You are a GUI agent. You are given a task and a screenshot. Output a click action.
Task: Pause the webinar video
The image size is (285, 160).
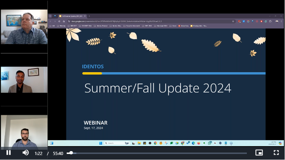tap(8, 153)
